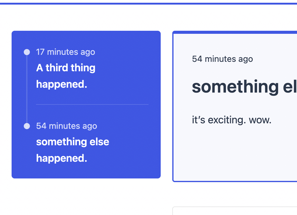Click vertical line connecting timeline dots
The image size is (297, 215).
pyautogui.click(x=27, y=89)
